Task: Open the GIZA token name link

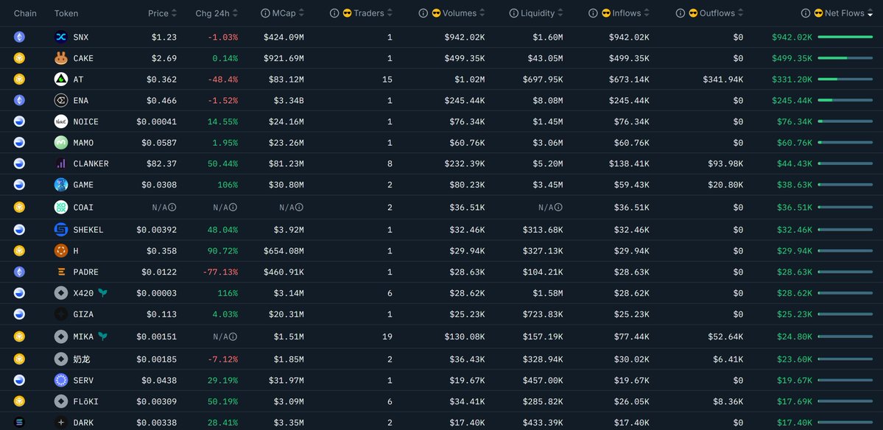Action: point(83,314)
